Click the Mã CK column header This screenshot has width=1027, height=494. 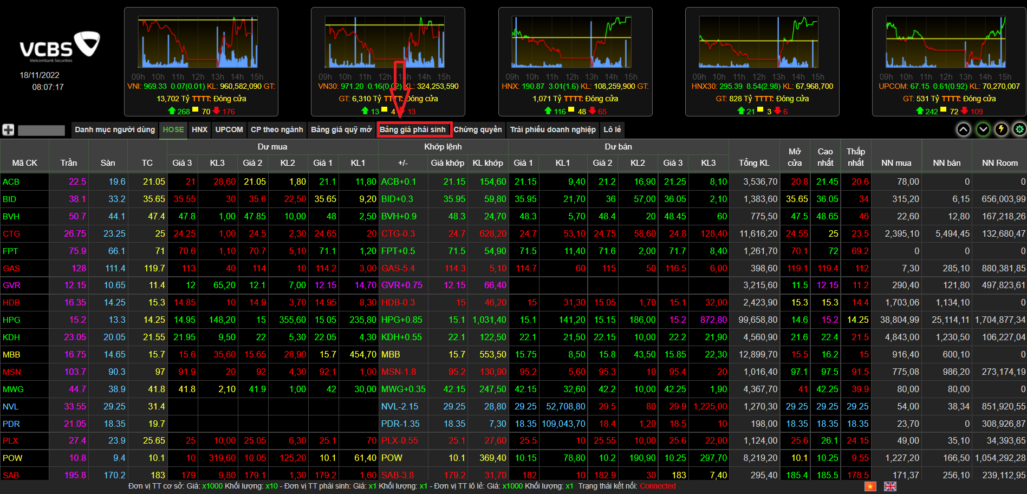(25, 162)
